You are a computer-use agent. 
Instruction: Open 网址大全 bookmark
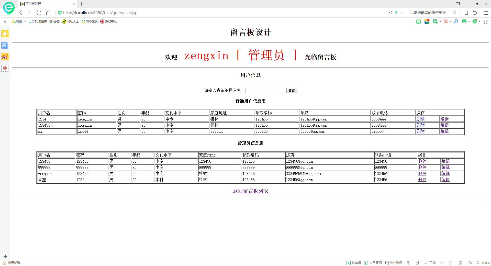coord(71,21)
